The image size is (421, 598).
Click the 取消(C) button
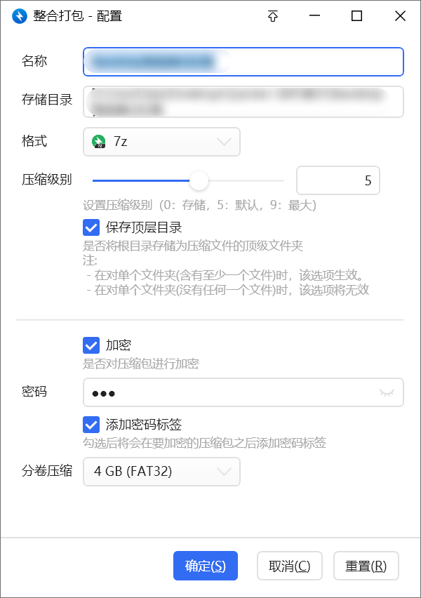coord(290,566)
